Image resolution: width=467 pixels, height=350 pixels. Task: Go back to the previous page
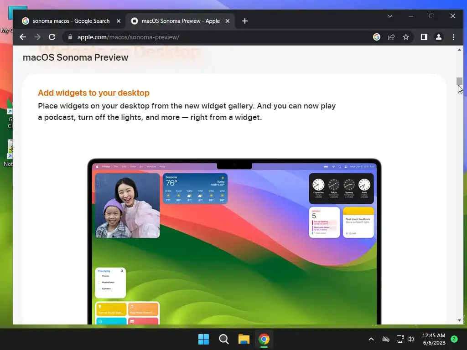pyautogui.click(x=23, y=37)
